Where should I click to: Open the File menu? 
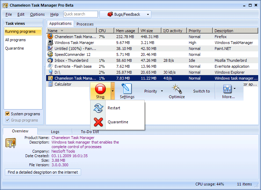(9, 14)
